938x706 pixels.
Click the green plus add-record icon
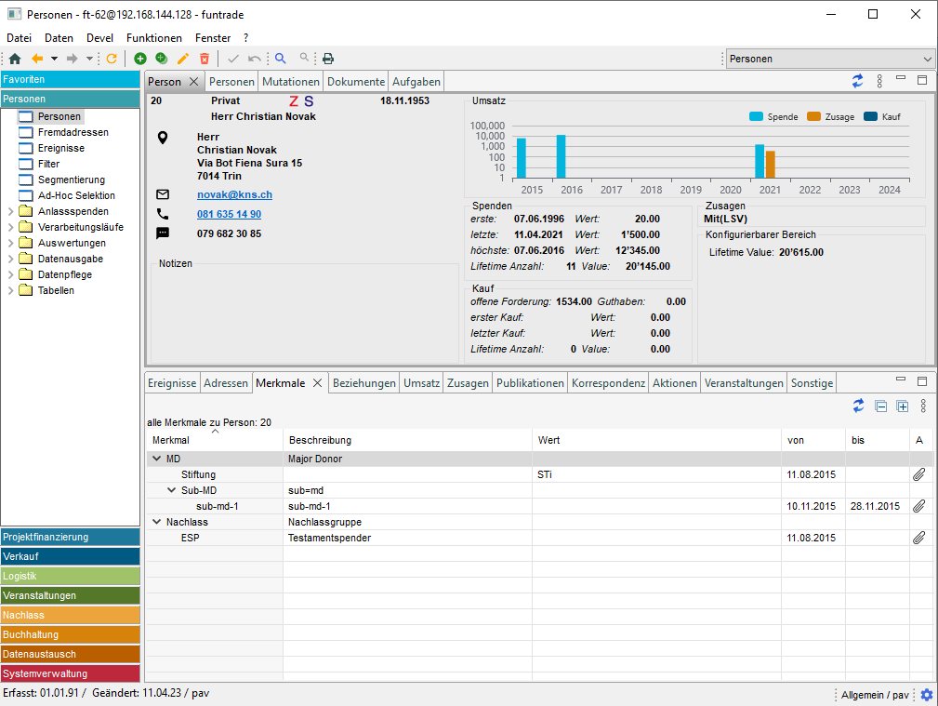140,59
